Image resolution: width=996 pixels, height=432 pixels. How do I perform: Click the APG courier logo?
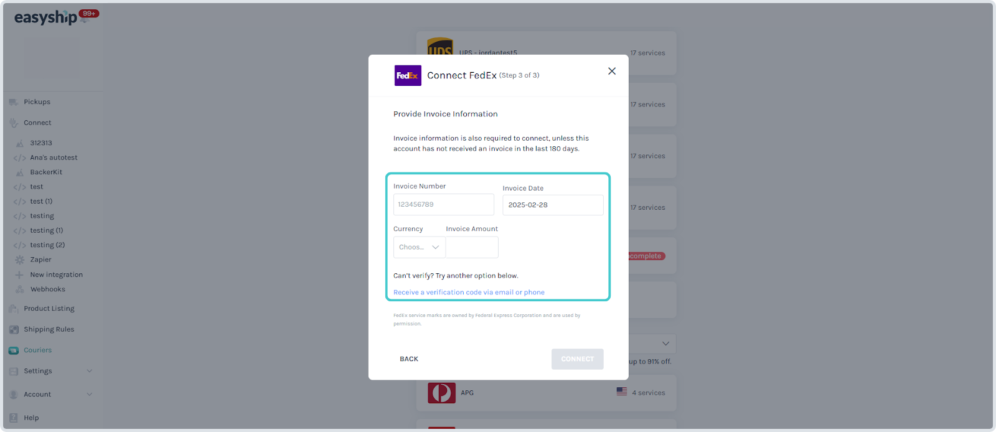441,393
